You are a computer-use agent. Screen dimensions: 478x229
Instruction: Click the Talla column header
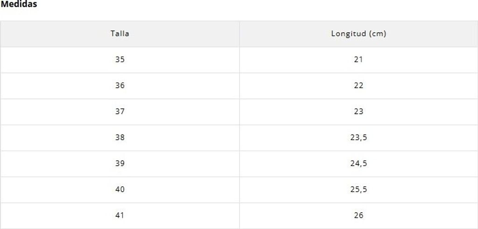pos(120,34)
